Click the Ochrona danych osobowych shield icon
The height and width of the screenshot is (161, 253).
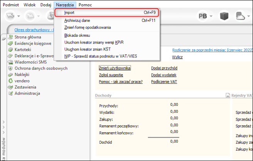10,69
